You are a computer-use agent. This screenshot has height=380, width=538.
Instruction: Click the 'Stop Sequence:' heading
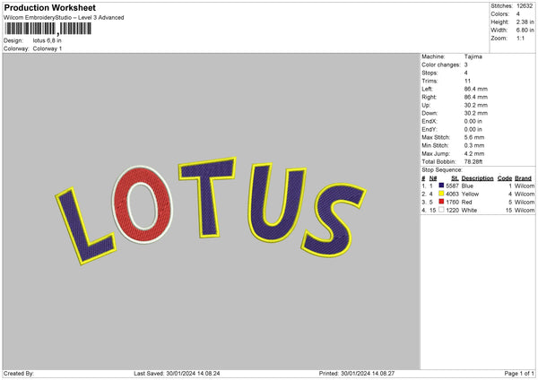coord(442,170)
